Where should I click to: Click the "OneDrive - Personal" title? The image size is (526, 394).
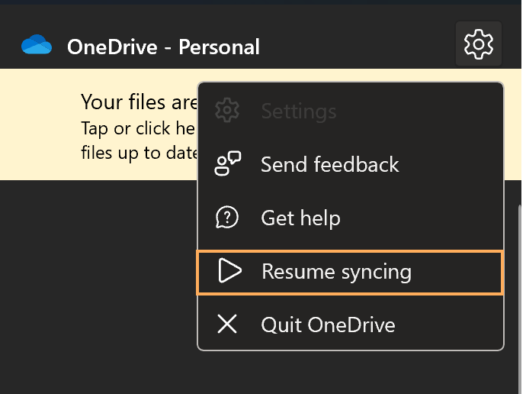pos(163,47)
